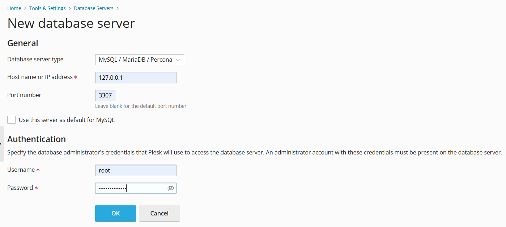Focus the Host name or IP address field

click(x=136, y=78)
